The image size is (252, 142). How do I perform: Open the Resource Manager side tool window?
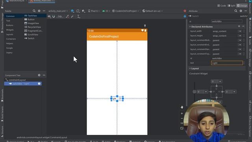tap(2, 23)
